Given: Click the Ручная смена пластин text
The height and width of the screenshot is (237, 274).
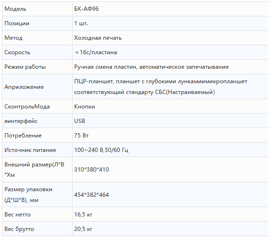Looking at the screenshot, I should (105, 67).
